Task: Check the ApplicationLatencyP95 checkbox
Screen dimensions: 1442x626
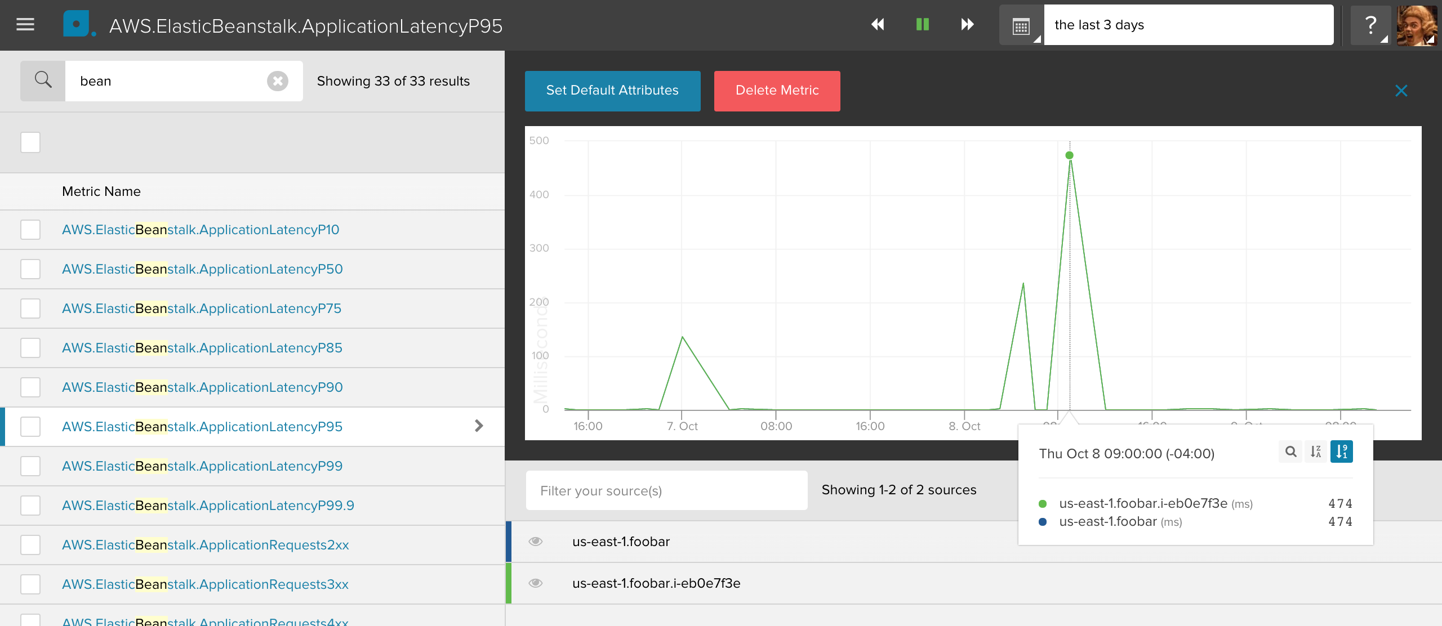Action: pos(30,427)
